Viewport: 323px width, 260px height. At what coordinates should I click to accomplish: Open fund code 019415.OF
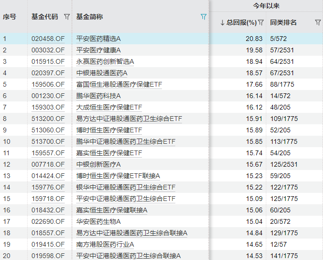pyautogui.click(x=48, y=244)
